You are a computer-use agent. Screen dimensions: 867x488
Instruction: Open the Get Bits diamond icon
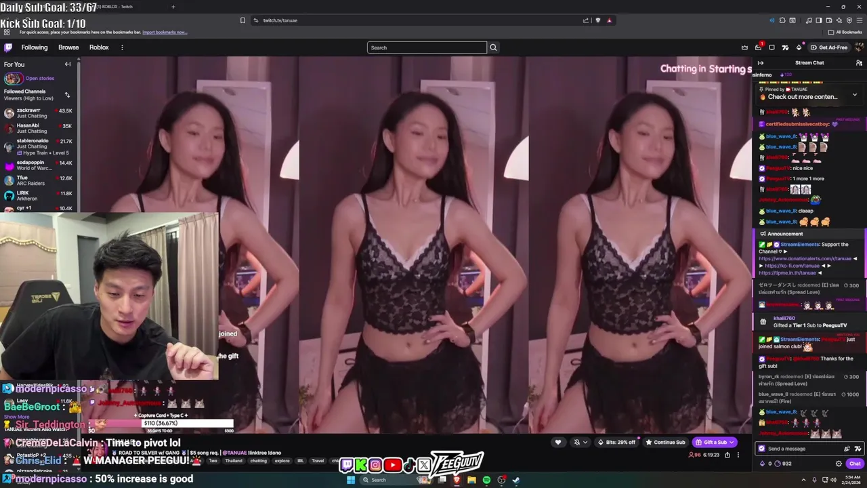(799, 47)
